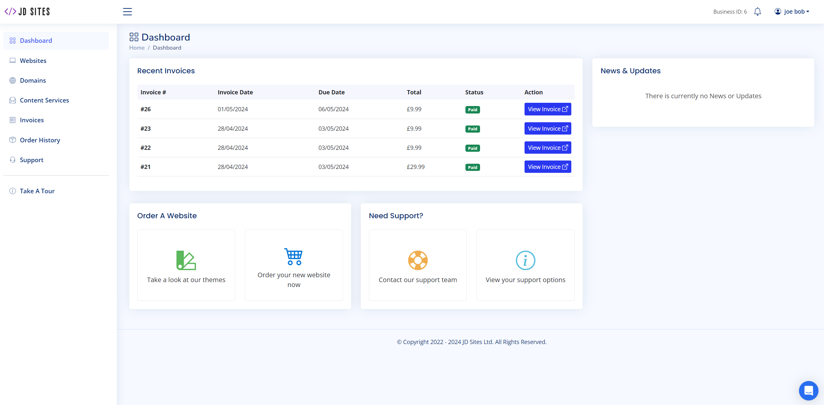This screenshot has width=824, height=405.
Task: Open View your support options
Action: [x=525, y=265]
